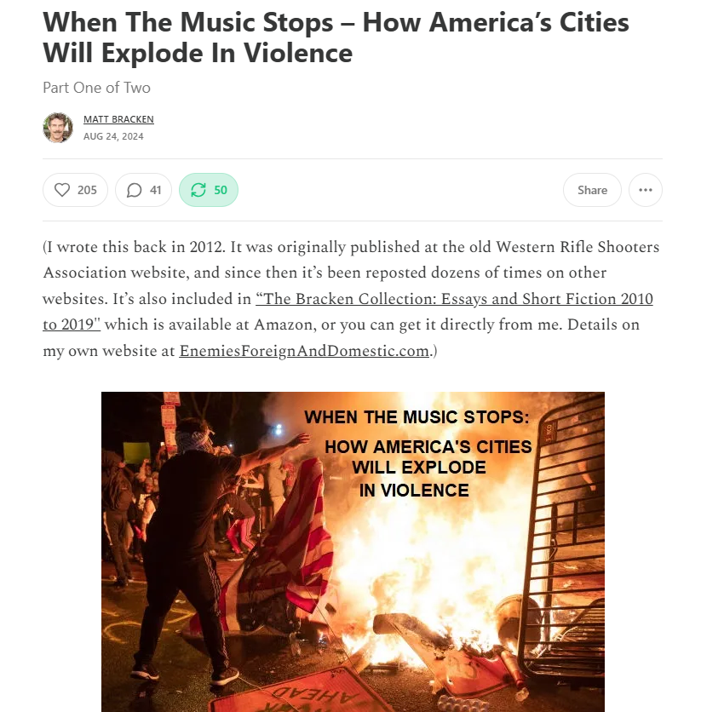Visit EnemiesForeignAndDomestic.com link
The image size is (701, 712).
(304, 351)
